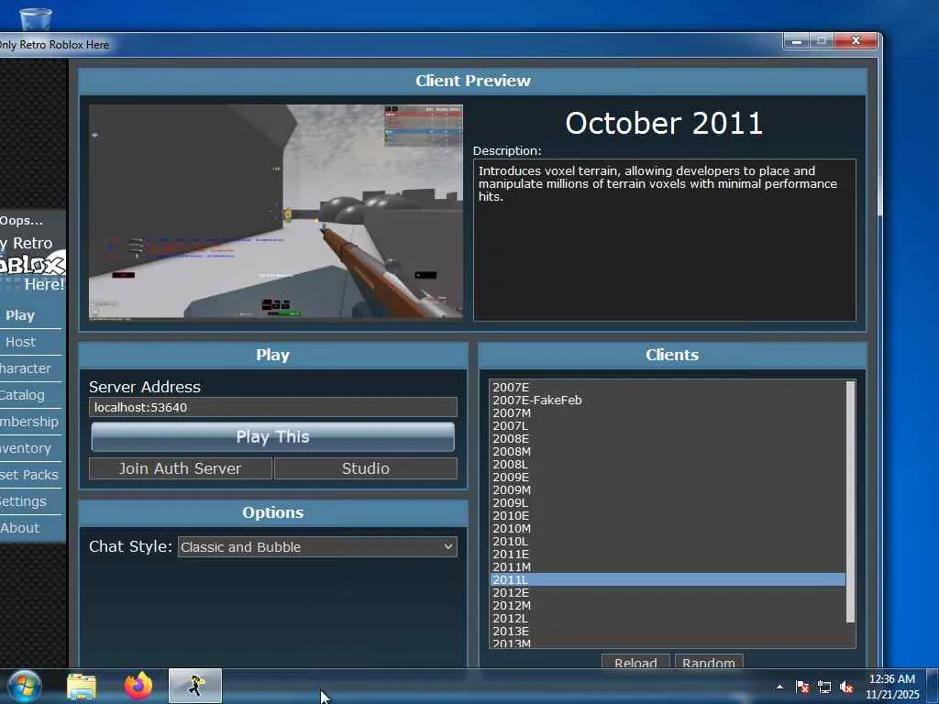Image resolution: width=939 pixels, height=704 pixels.
Task: Click the Show Desktop strip on taskbar
Action: [933, 687]
